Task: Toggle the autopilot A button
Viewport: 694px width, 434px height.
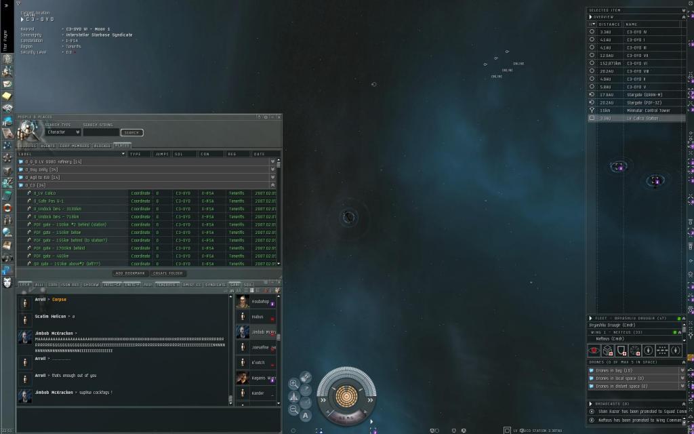Action: (306, 416)
